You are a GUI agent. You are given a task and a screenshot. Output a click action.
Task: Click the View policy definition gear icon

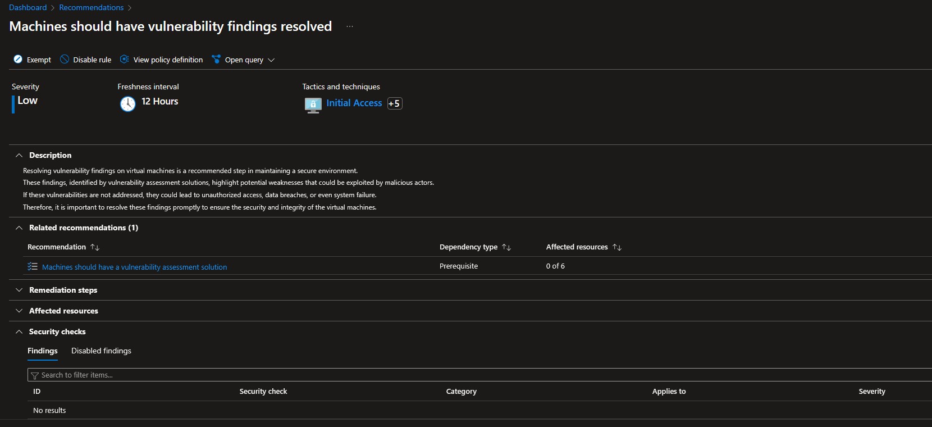(125, 60)
